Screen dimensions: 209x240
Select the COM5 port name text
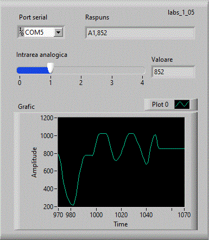34,33
